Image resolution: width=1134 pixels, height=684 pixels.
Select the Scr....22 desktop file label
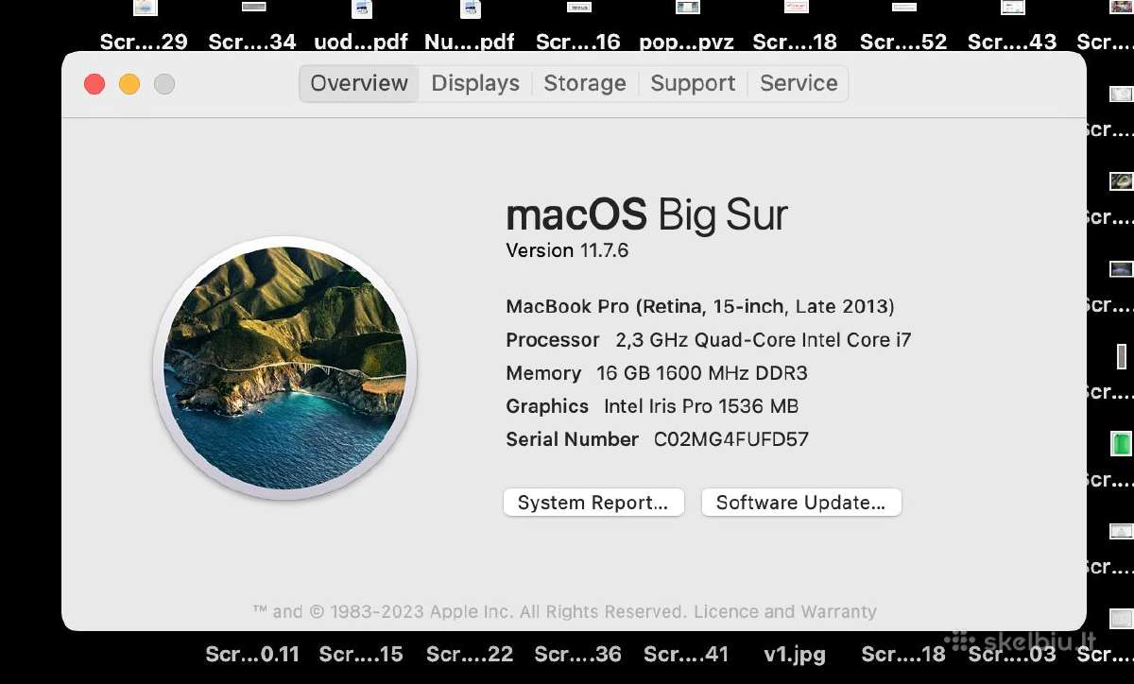(470, 654)
